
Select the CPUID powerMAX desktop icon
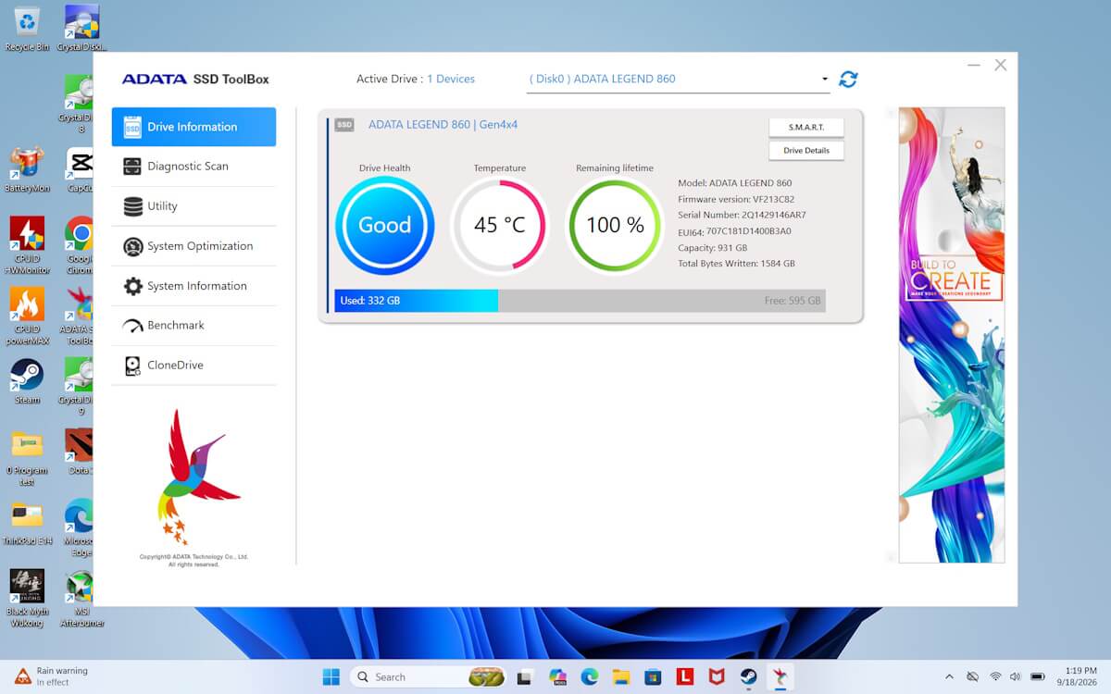click(x=27, y=316)
